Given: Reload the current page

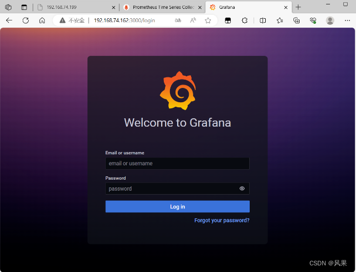Looking at the screenshot, I should pyautogui.click(x=25, y=20).
